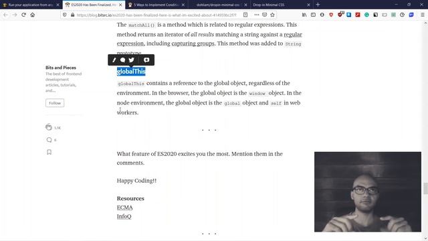Open page actions three-dot menu
Image resolution: width=428 pixels, height=241 pixels.
click(257, 15)
